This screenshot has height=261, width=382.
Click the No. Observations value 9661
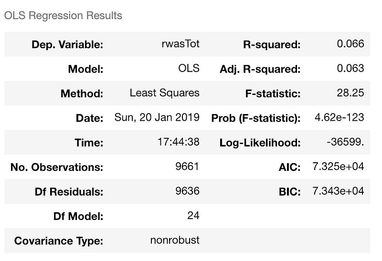tap(188, 167)
